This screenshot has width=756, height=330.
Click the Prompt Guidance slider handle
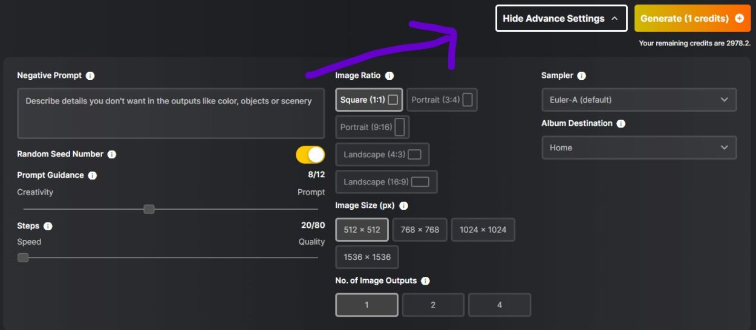(x=149, y=209)
